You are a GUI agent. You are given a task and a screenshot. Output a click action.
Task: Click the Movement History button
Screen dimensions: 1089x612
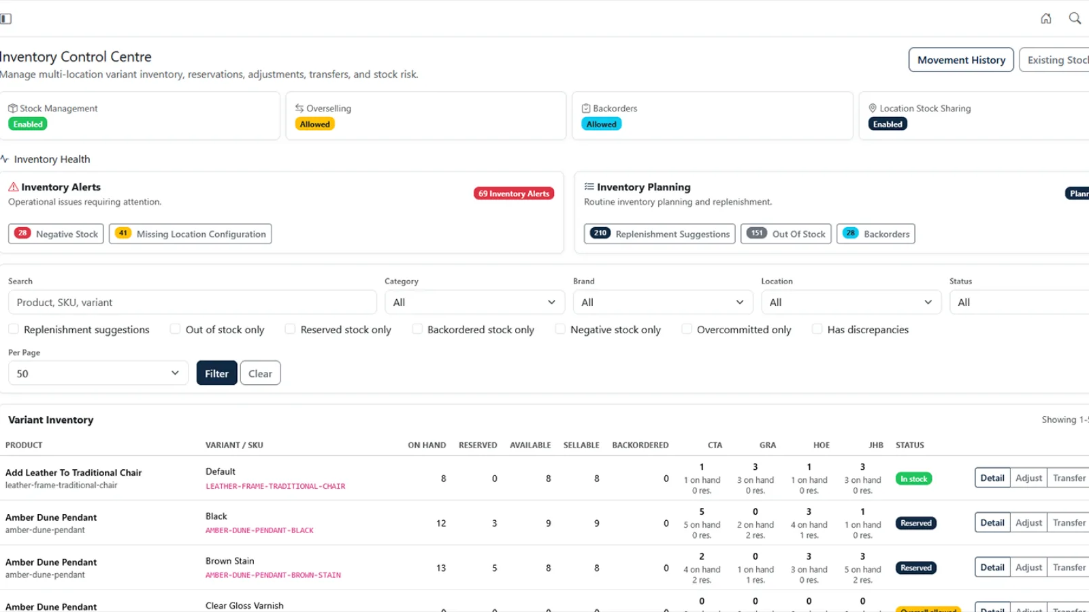(x=961, y=60)
